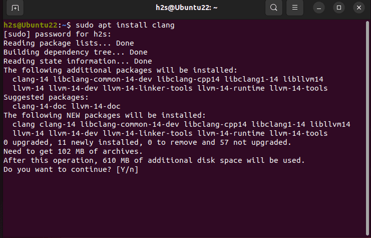
Task: Click the vertical scrollbar of the terminal
Action: [x=367, y=128]
